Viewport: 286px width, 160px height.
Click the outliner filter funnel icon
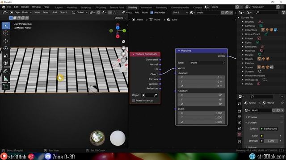click(283, 12)
